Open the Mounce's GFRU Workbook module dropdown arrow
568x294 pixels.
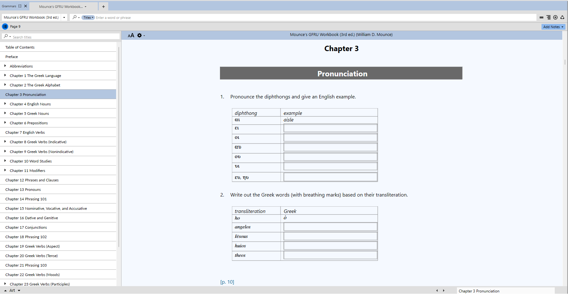click(64, 17)
